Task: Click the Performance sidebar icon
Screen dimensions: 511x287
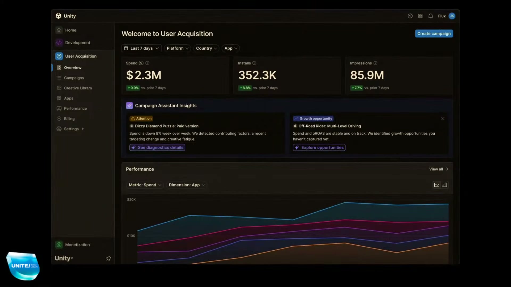Action: click(59, 108)
